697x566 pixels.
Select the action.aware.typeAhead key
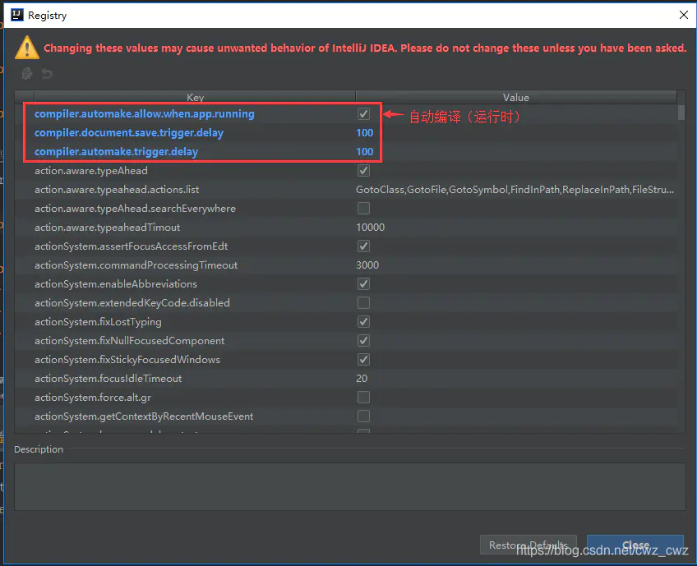pos(91,171)
